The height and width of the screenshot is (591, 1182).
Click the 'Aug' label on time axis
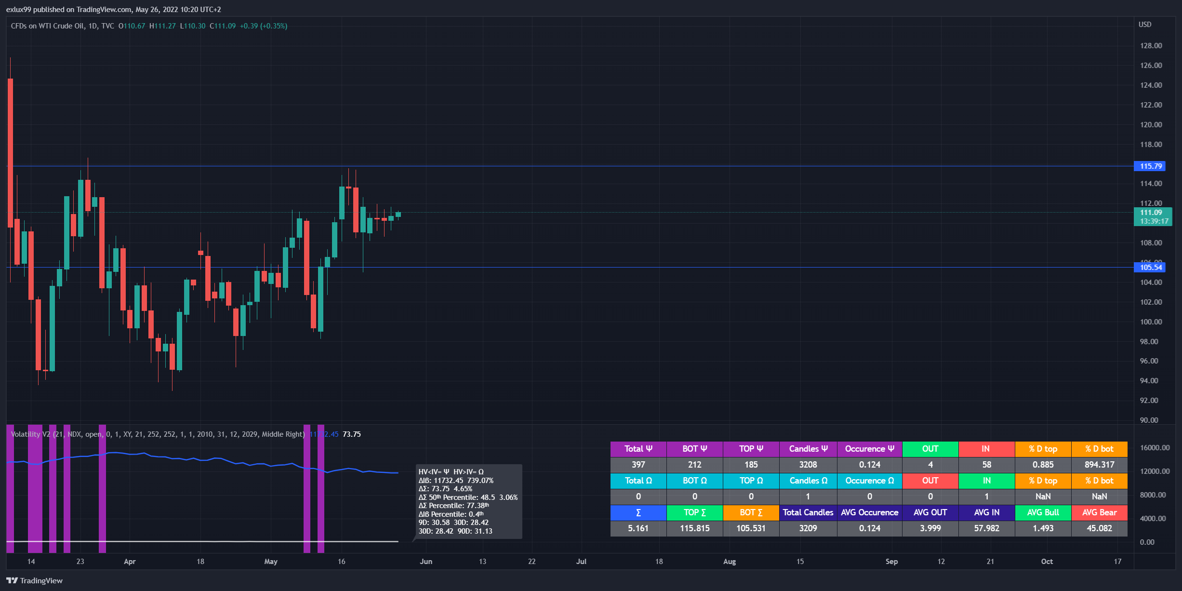pos(730,562)
